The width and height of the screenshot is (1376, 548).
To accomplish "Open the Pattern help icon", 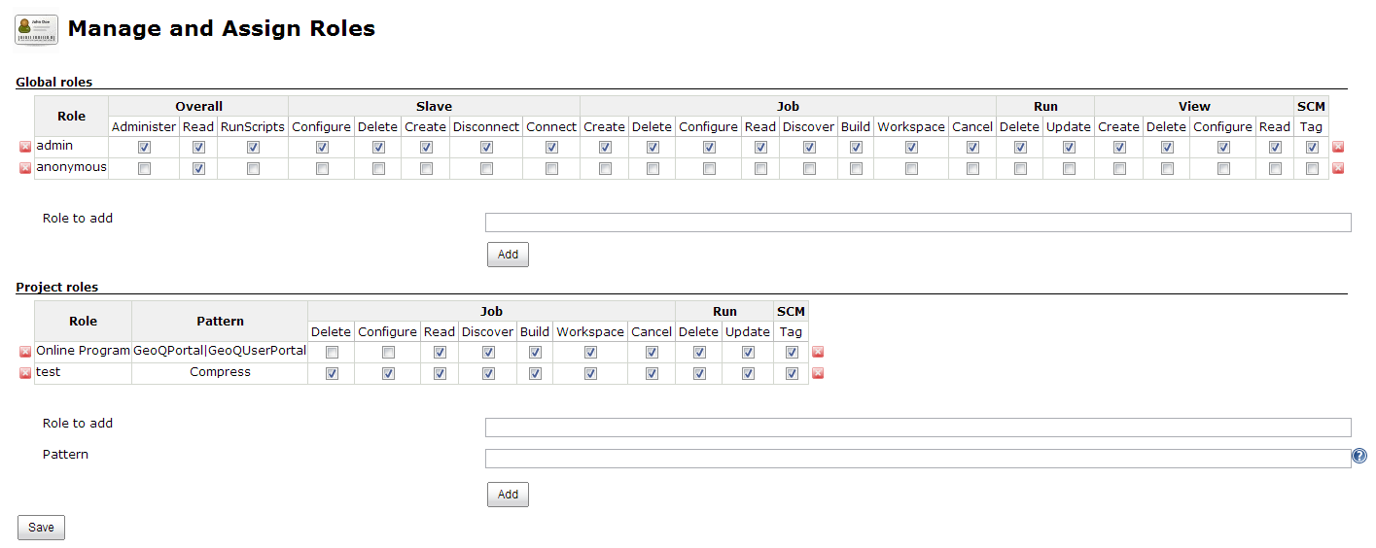I will pyautogui.click(x=1359, y=456).
